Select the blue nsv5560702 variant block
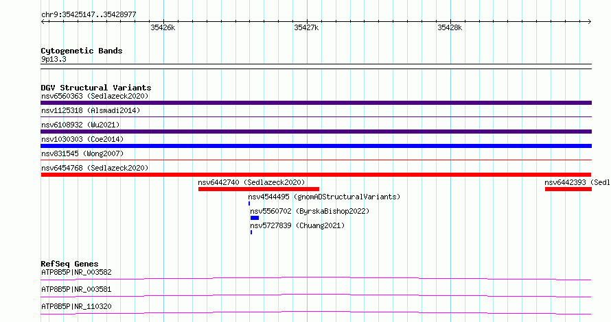Screen dimensions: 611x322 [255, 218]
